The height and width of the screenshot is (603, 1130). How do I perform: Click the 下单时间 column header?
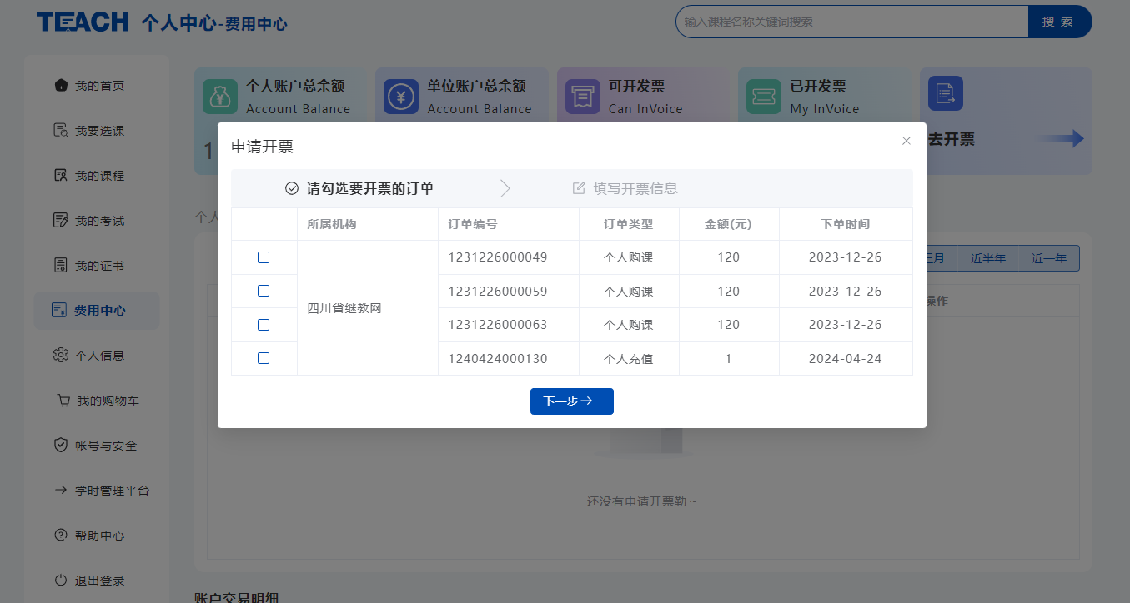coord(846,224)
